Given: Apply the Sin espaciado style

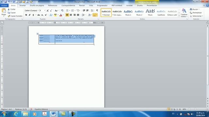Looking at the screenshot, I should coord(117,13).
